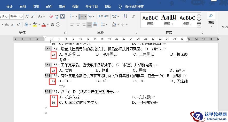
Task: Expand borders dropdown arrow
Action: tap(127, 25)
